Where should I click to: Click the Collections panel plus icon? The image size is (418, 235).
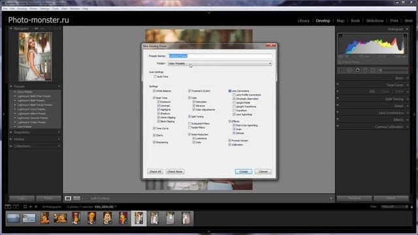59,146
